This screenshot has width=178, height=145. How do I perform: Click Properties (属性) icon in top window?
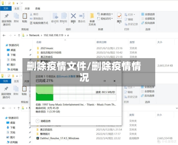click(119, 18)
